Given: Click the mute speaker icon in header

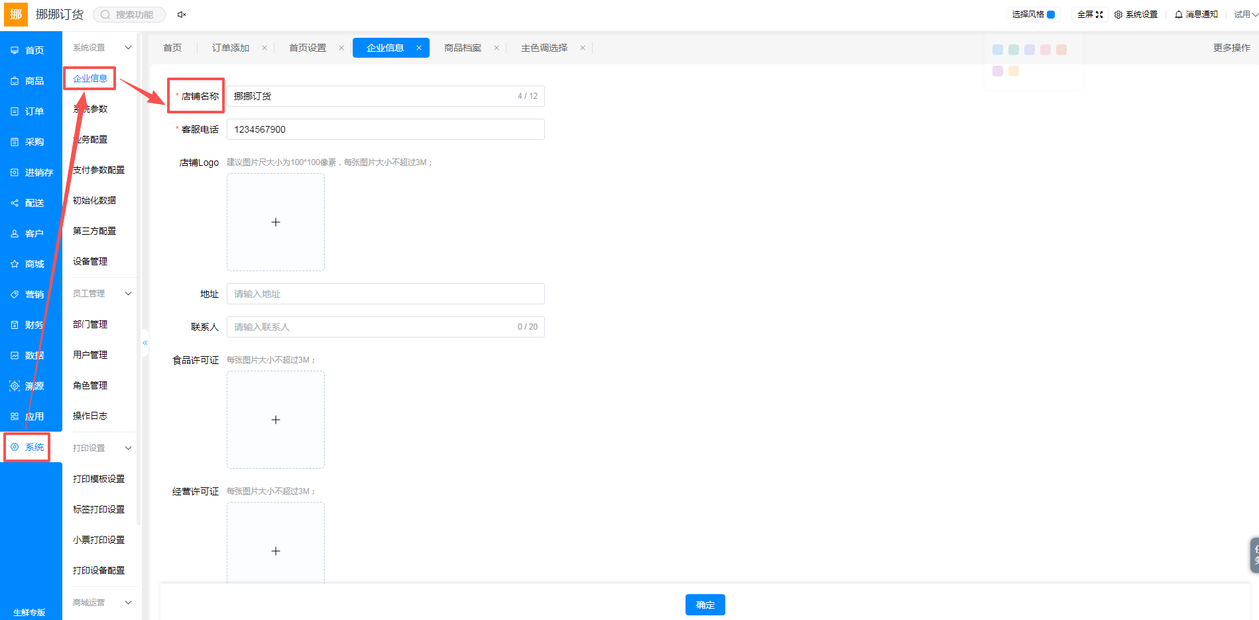Looking at the screenshot, I should 182,15.
